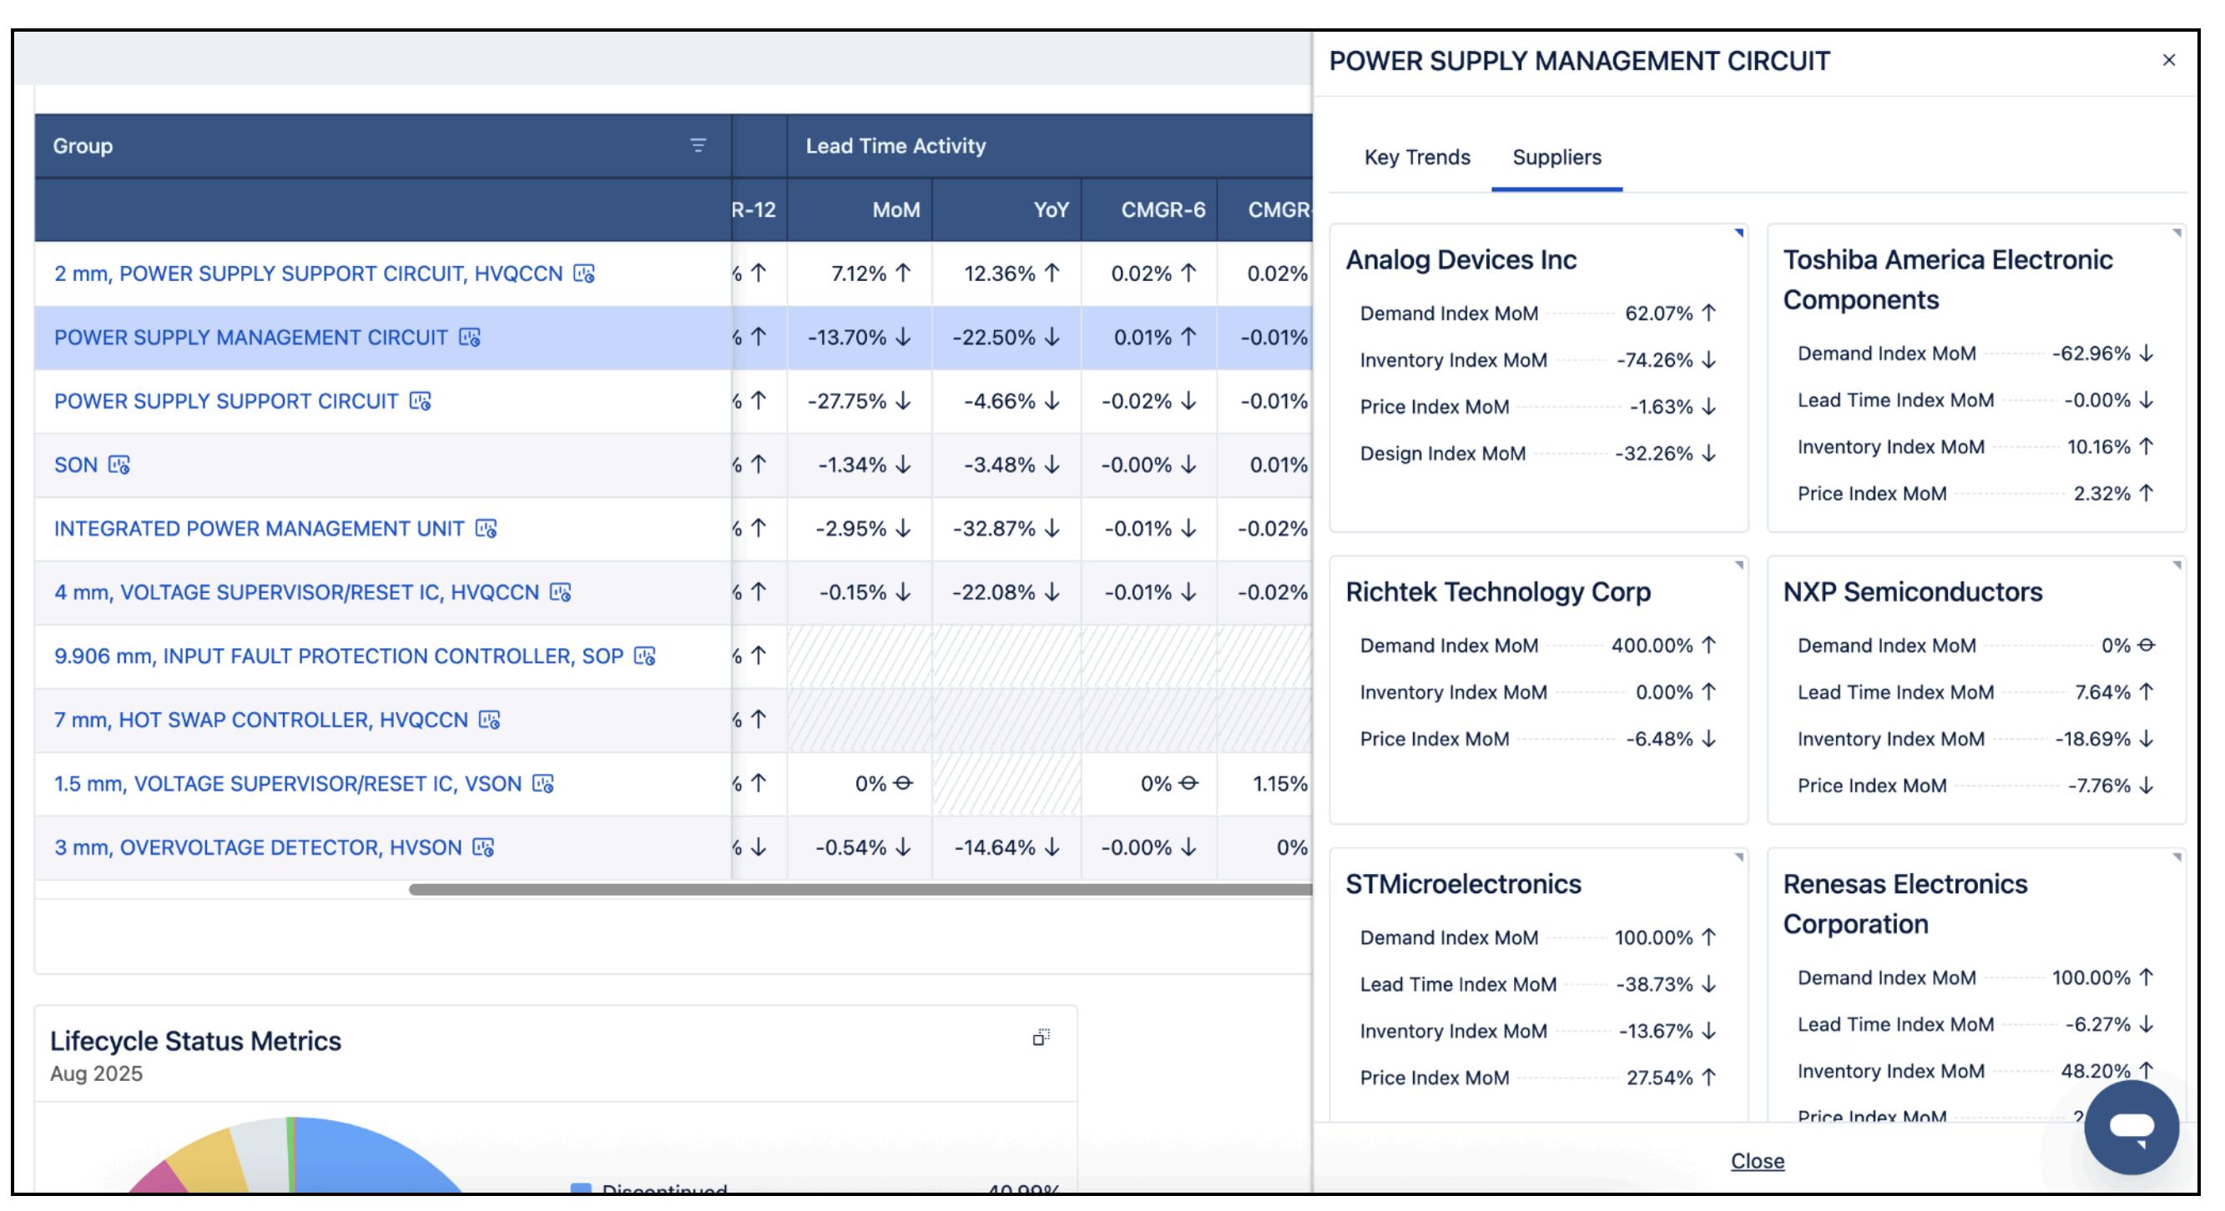The width and height of the screenshot is (2225, 1211).
Task: Open details icon beside 2 mm POWER SUPPLY SUPPORT CIRCUIT, HVQCCN
Action: coord(585,274)
